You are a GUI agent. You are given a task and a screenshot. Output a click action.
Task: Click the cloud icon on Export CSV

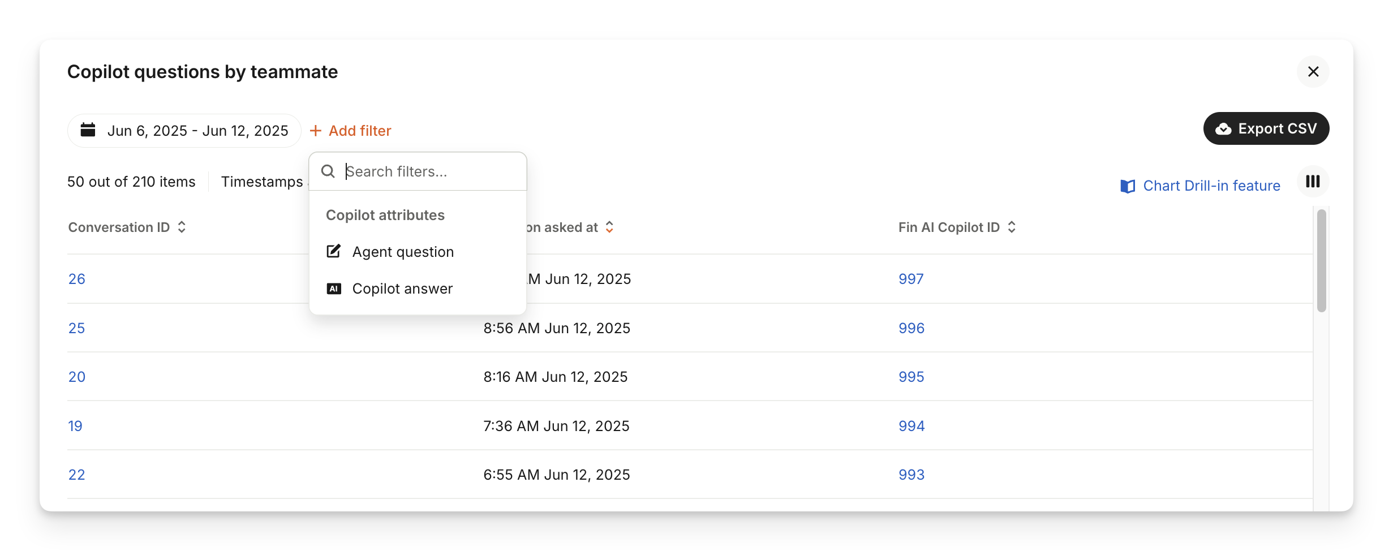coord(1223,129)
